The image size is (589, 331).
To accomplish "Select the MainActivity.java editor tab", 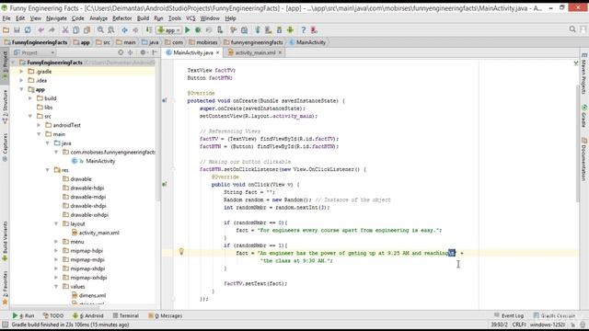I will (193, 52).
